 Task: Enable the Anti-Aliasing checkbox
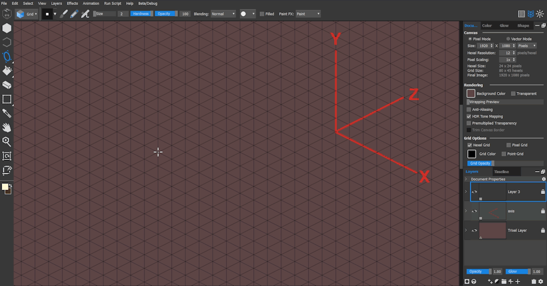[x=469, y=110]
